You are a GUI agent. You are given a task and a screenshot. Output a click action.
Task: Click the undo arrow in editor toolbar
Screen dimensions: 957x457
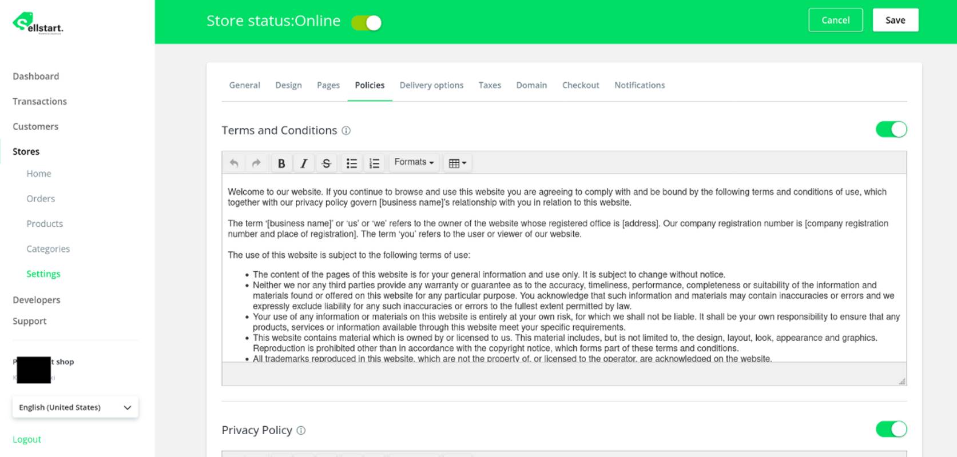(234, 163)
